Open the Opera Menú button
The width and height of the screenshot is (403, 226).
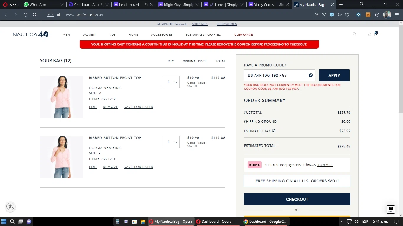(11, 5)
